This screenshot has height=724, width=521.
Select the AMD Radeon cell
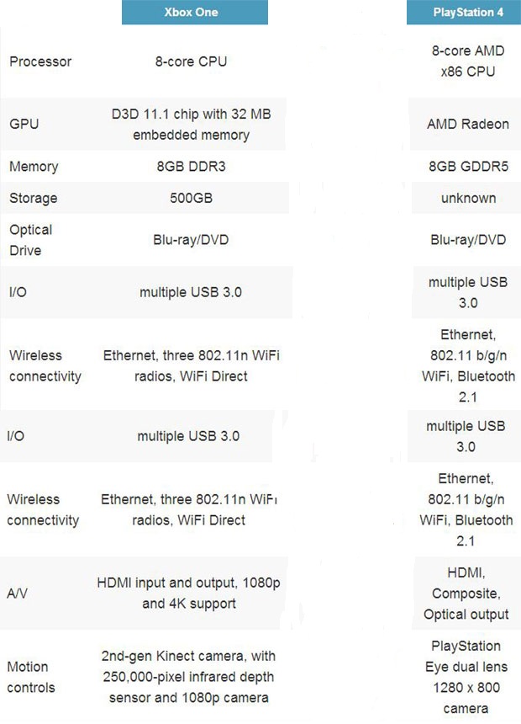pos(468,124)
